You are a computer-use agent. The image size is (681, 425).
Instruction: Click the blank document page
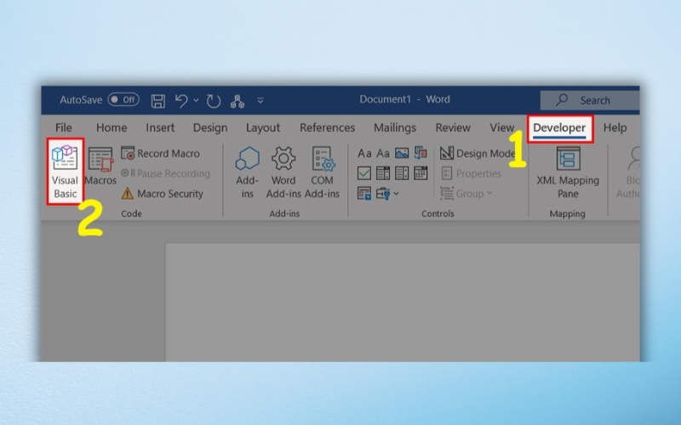[x=402, y=303]
